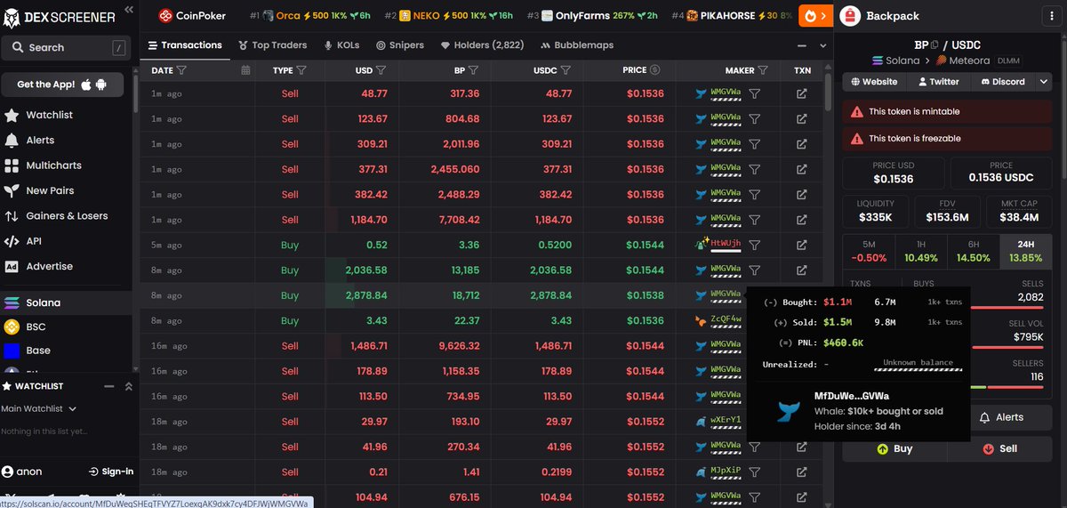
Task: Open transaction link for 48.77 sell row
Action: click(802, 93)
